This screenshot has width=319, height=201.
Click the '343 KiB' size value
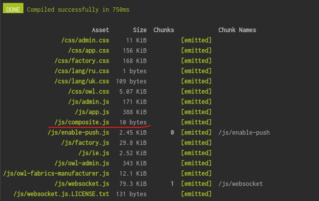(134, 163)
